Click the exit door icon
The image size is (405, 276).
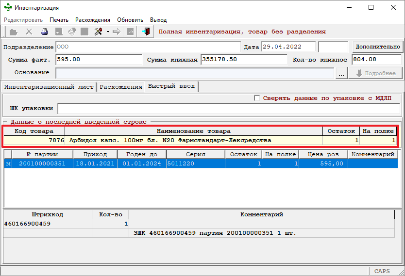[145, 32]
